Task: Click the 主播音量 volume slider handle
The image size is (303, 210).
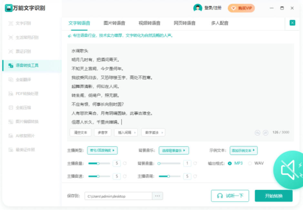Action: click(98, 163)
